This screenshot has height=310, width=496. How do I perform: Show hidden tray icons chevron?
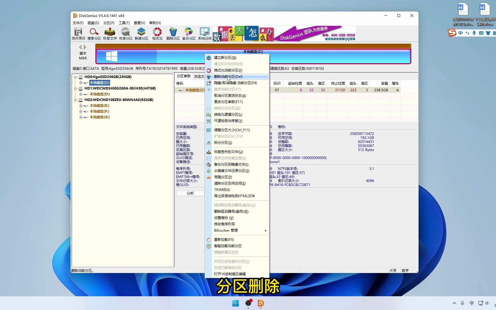click(454, 303)
